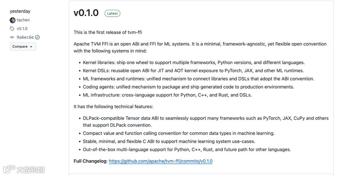Click the "first release of tvm-ffi" sentence

pyautogui.click(x=108, y=33)
